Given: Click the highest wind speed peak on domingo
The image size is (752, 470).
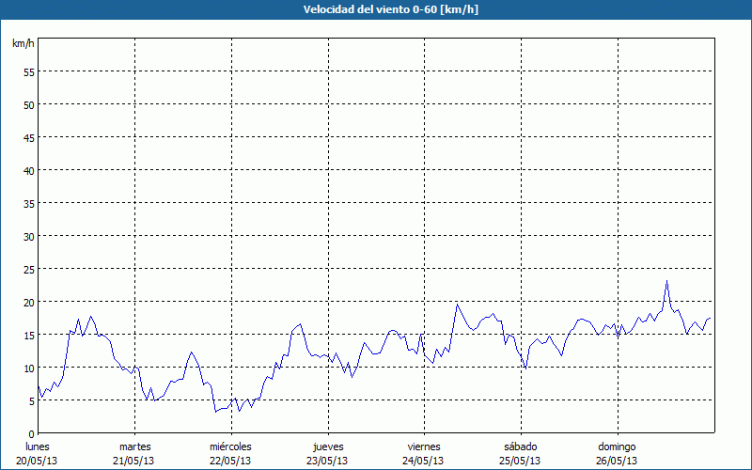Looking at the screenshot, I should 666,281.
